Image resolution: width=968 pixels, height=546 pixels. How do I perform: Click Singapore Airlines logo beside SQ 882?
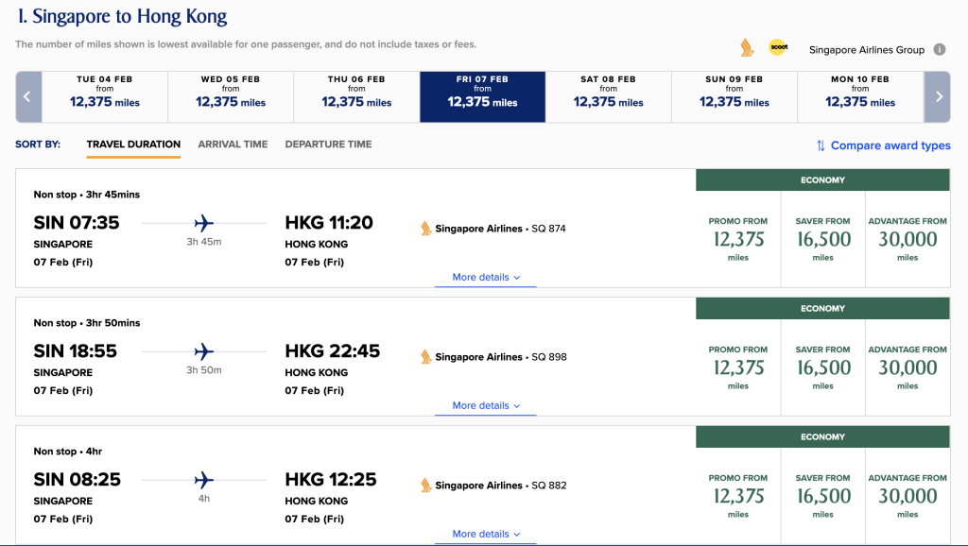click(426, 485)
